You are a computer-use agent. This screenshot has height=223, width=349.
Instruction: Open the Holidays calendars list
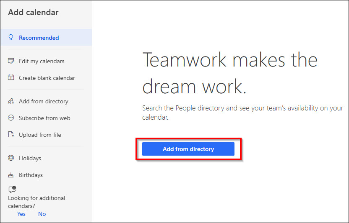[30, 158]
